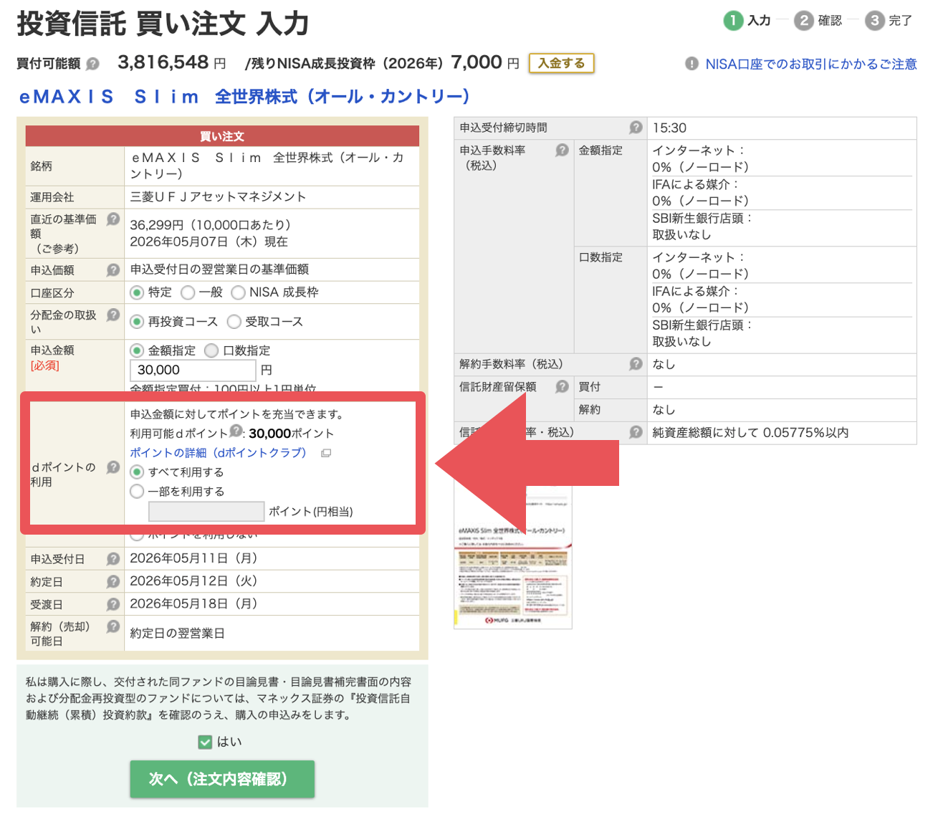Click the 2026年05月12日（火） execution date
Screen dimensions: 933x817
click(x=193, y=581)
